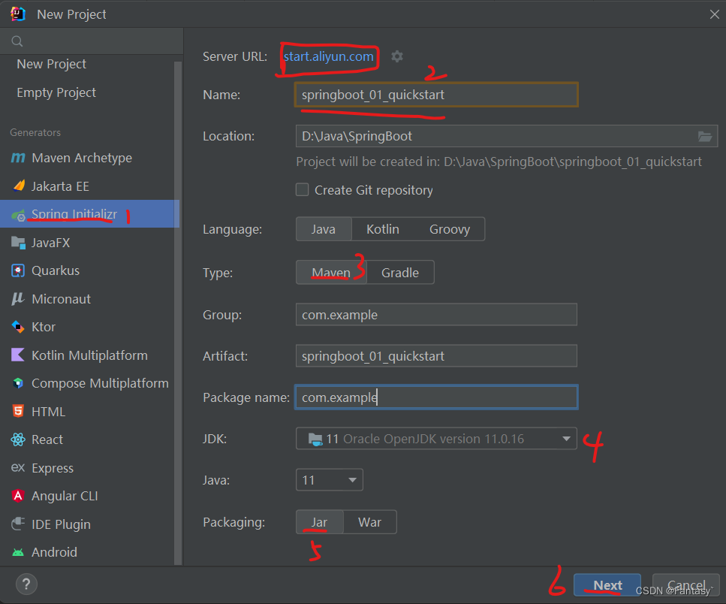Browse location with folder icon
The width and height of the screenshot is (726, 604).
pos(705,136)
